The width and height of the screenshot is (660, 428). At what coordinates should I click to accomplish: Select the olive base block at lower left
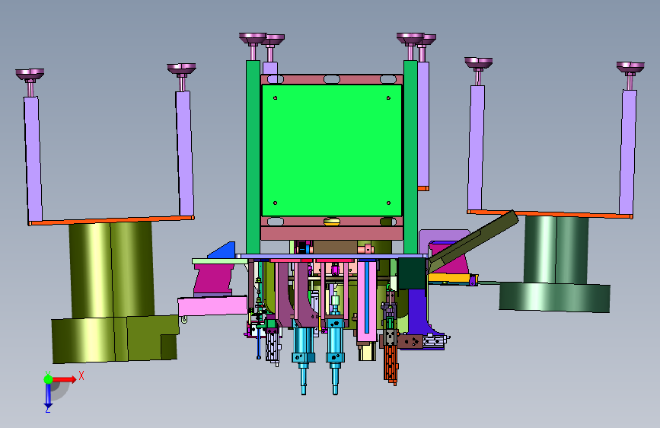click(x=115, y=339)
